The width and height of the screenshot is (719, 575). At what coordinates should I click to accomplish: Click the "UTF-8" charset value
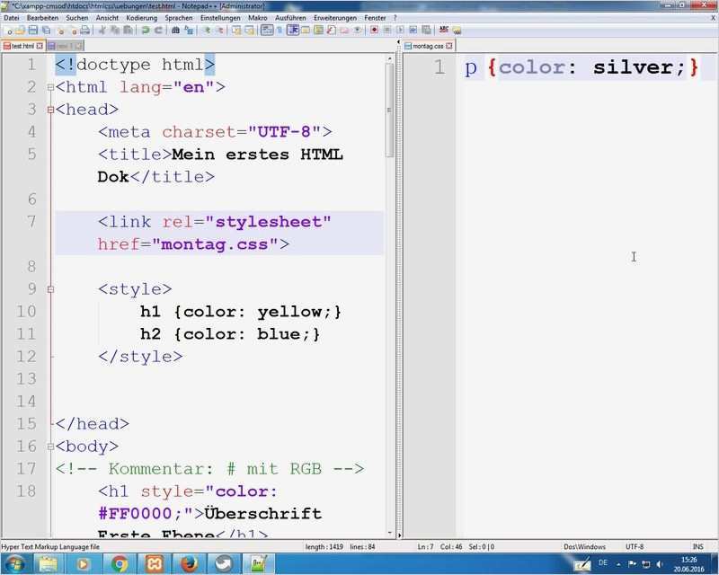click(x=284, y=132)
